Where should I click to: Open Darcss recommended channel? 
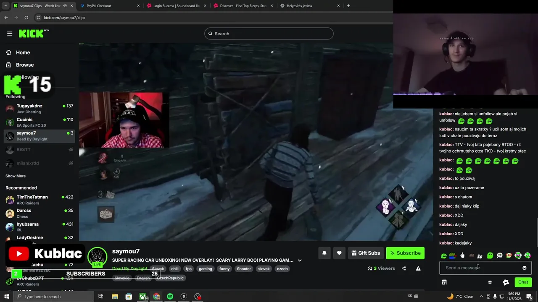click(x=40, y=213)
